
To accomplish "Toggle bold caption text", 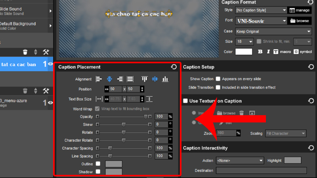I will coord(260,52).
